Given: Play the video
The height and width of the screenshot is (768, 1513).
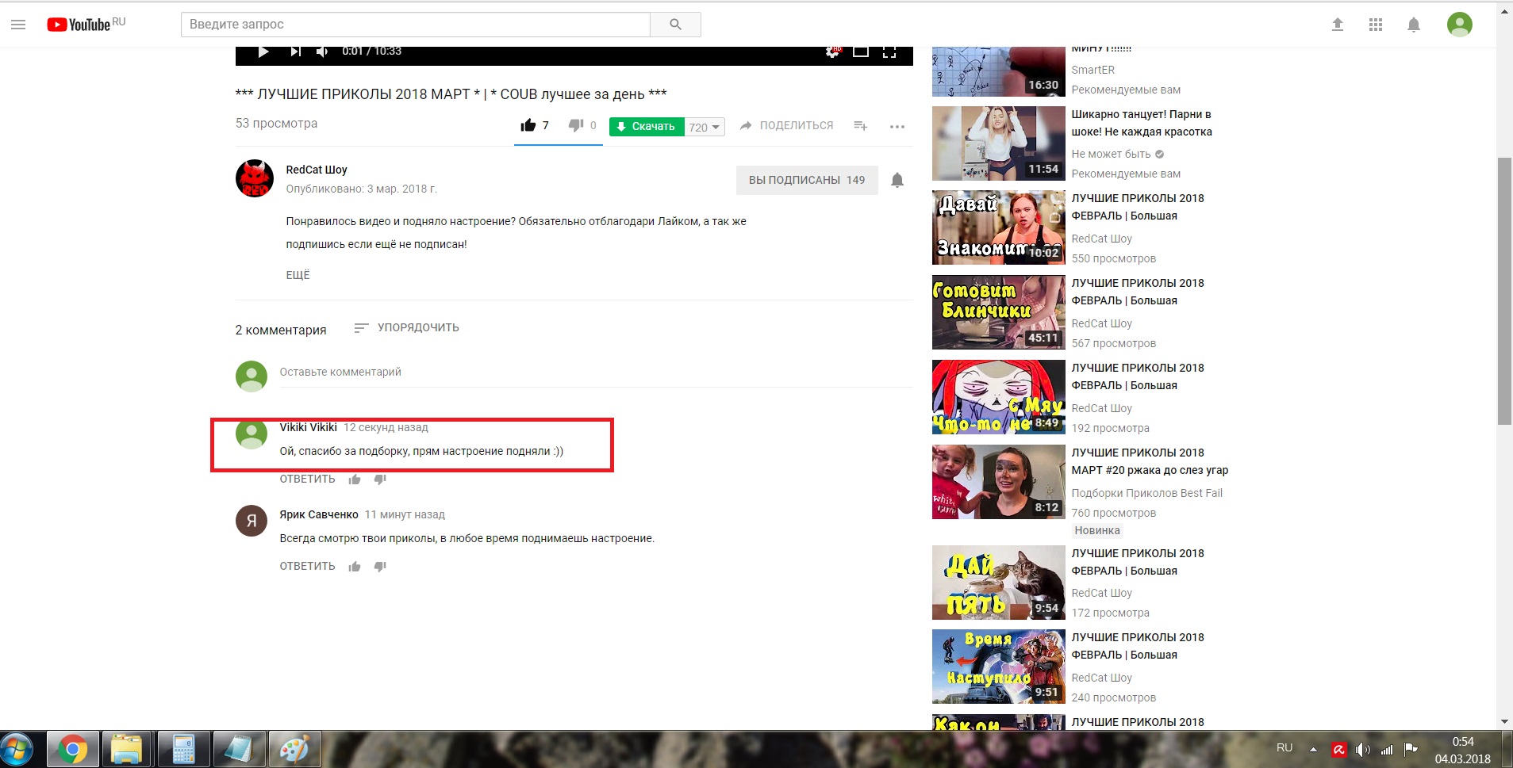Looking at the screenshot, I should click(263, 52).
